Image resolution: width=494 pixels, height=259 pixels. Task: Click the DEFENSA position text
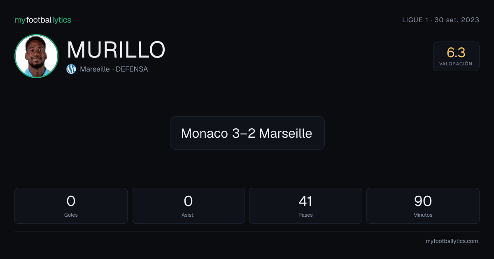[132, 69]
